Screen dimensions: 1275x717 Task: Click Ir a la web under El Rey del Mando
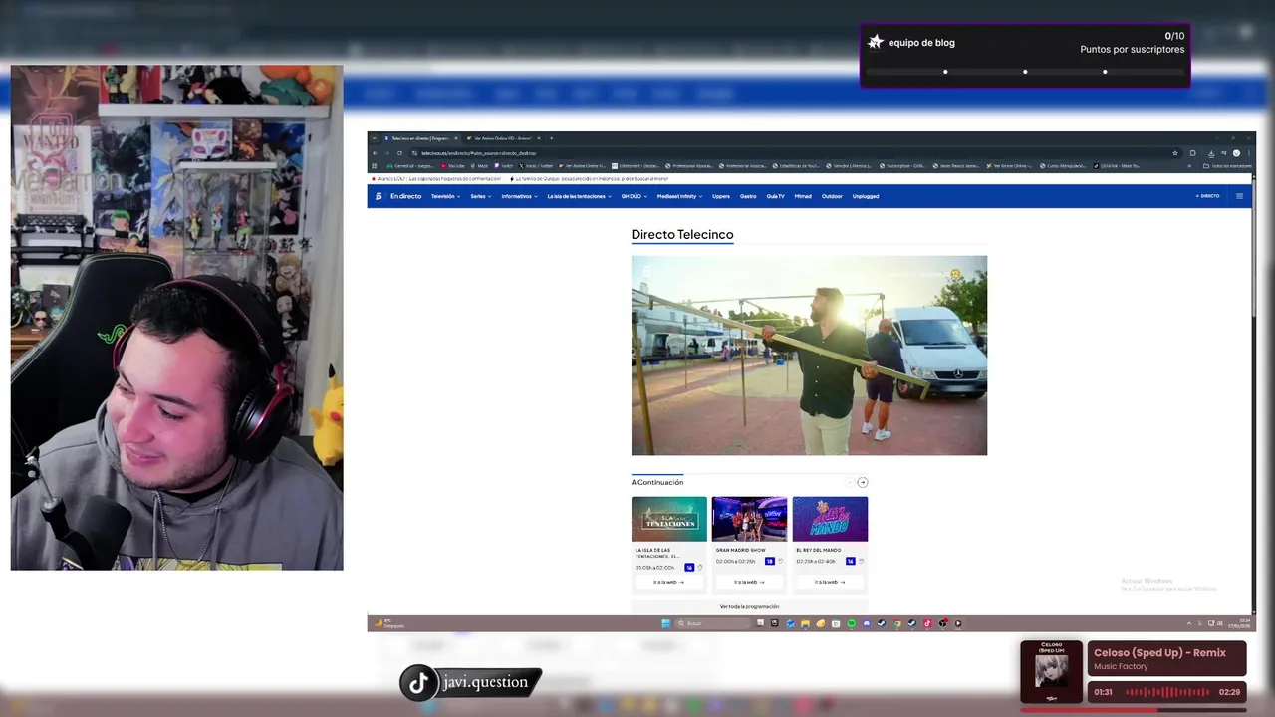[830, 582]
